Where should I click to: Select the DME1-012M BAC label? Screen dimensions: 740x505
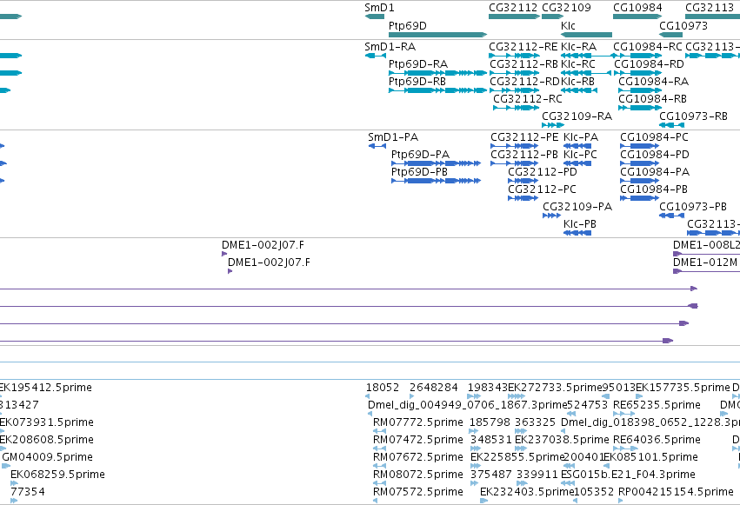(705, 262)
